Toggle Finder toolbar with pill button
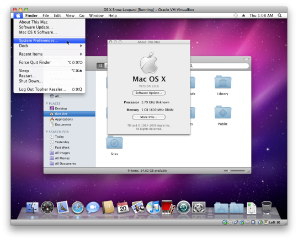The width and height of the screenshot is (298, 240). pyautogui.click(x=246, y=59)
